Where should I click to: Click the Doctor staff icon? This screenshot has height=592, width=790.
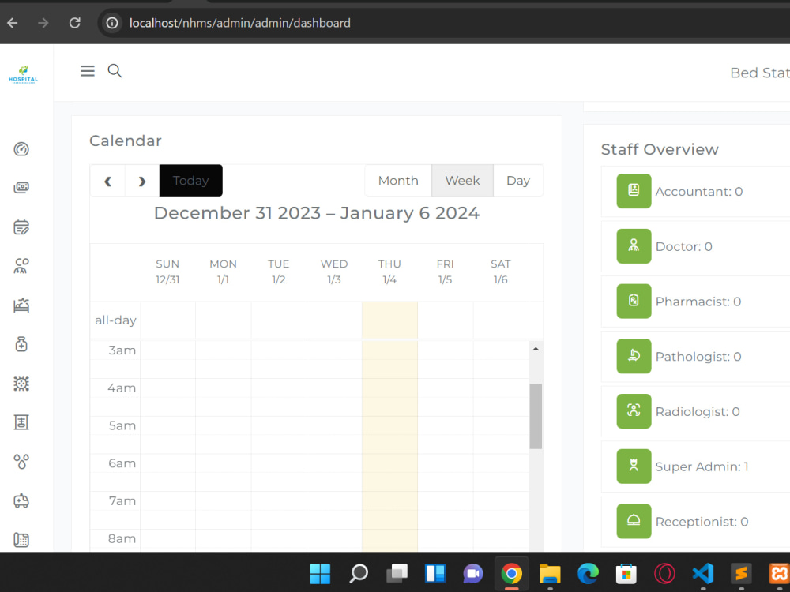(x=634, y=246)
